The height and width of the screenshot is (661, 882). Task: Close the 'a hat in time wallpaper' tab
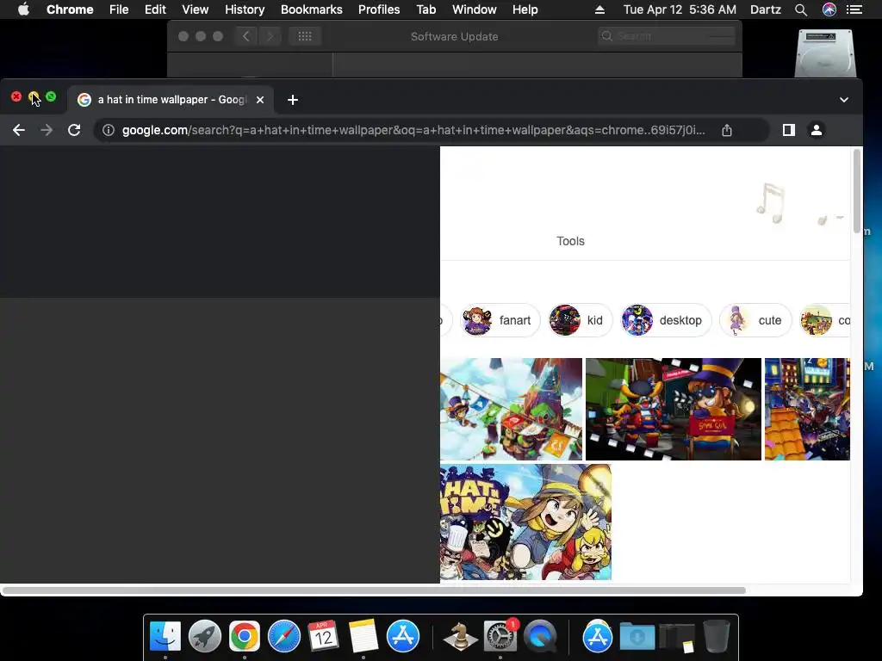click(x=260, y=100)
